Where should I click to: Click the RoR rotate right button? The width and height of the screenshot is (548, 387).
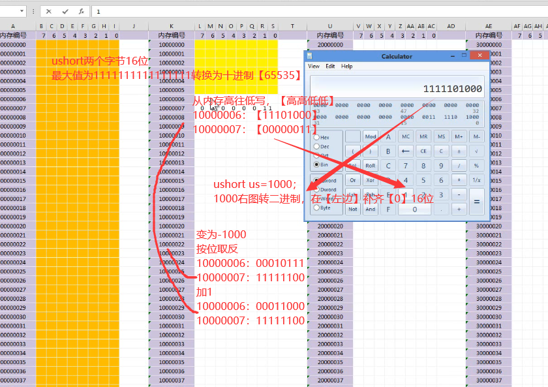pos(371,166)
